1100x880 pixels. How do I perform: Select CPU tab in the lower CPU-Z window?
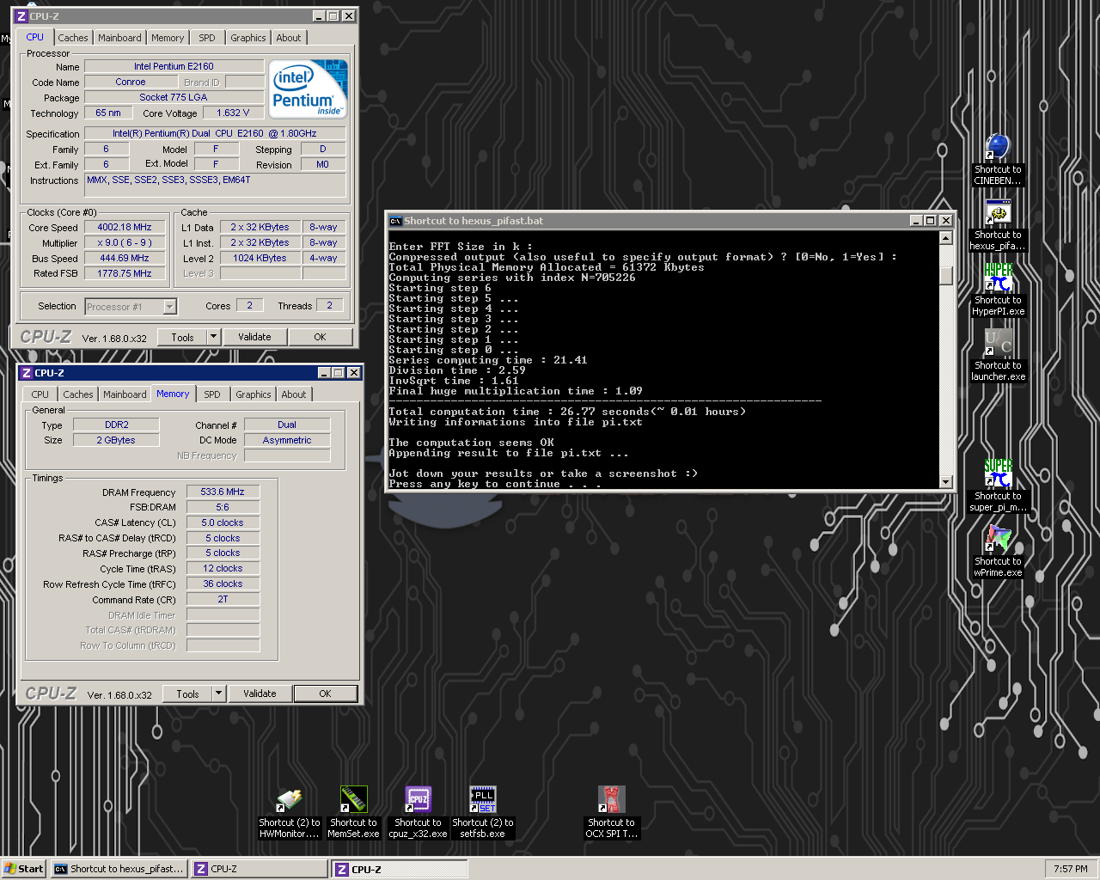pyautogui.click(x=40, y=394)
